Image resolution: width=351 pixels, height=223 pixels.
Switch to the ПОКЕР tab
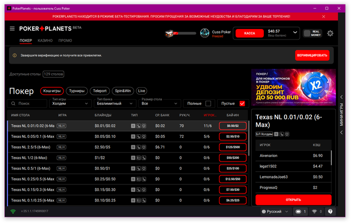[x=26, y=41]
